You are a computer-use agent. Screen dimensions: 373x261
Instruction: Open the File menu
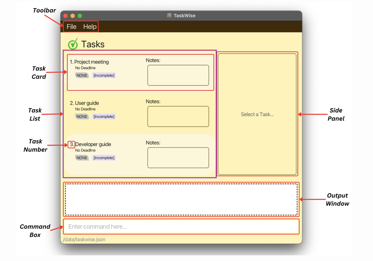(x=71, y=27)
